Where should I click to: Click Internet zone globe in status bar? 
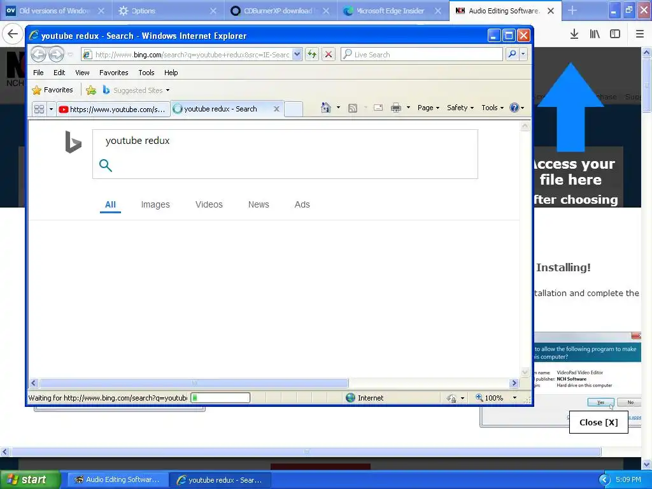(351, 397)
